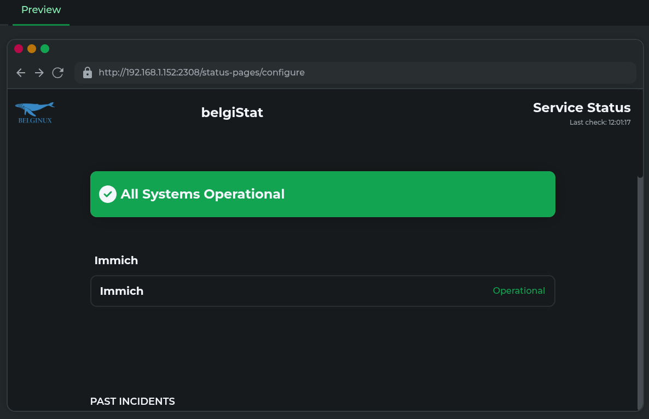Viewport: 649px width, 419px height.
Task: Click the browser forward arrow
Action: pos(39,73)
